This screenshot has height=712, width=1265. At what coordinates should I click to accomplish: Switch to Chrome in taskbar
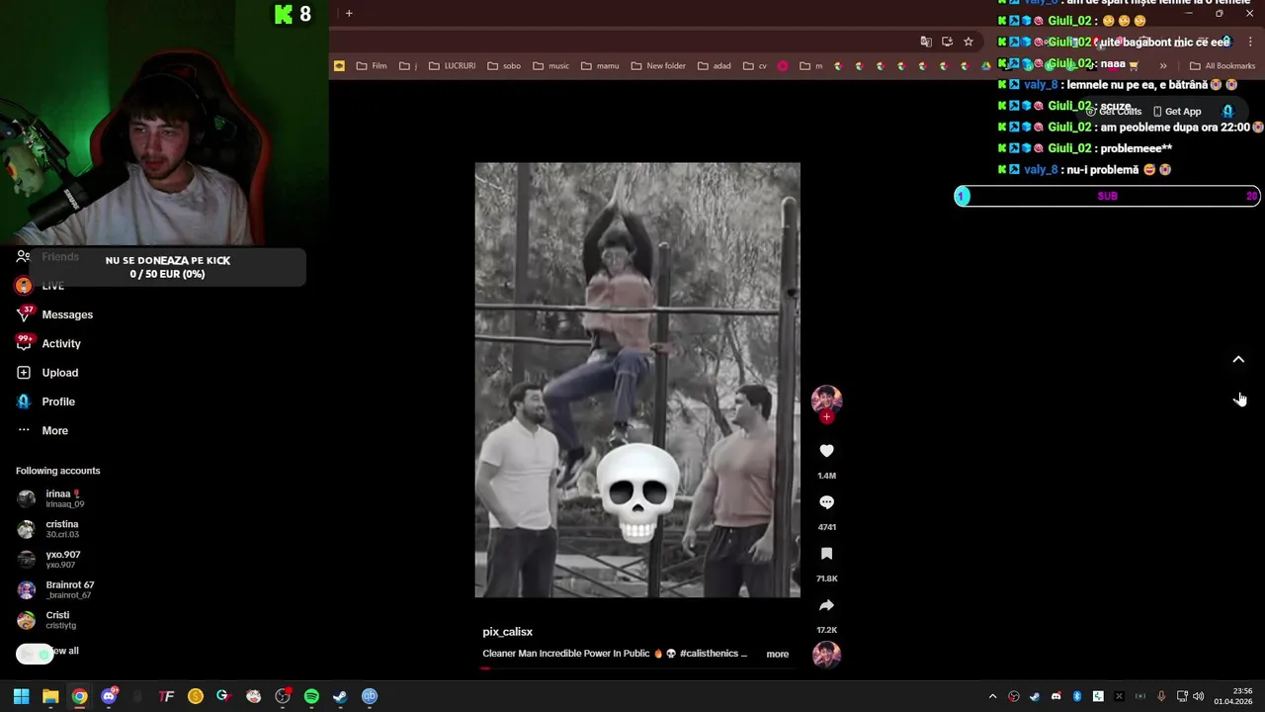click(79, 696)
